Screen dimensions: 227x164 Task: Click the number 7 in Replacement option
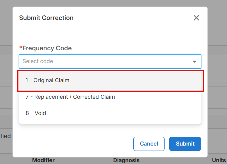coord(27,97)
